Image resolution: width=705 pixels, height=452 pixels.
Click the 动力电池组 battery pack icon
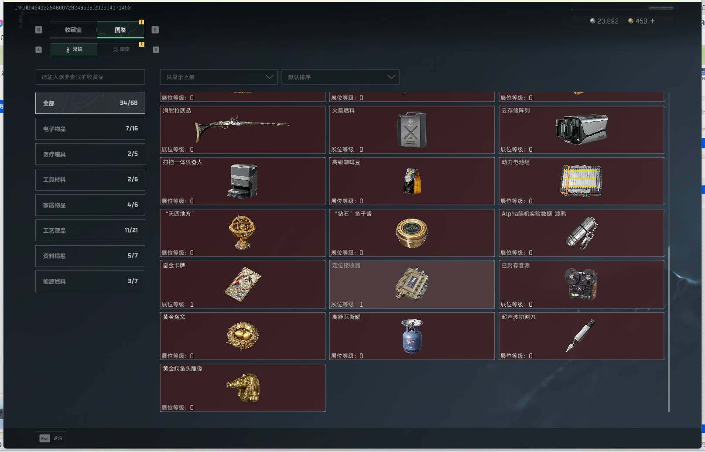(x=581, y=181)
